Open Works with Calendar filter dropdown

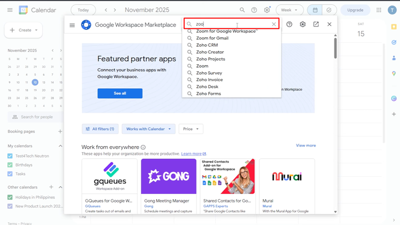[x=149, y=129]
